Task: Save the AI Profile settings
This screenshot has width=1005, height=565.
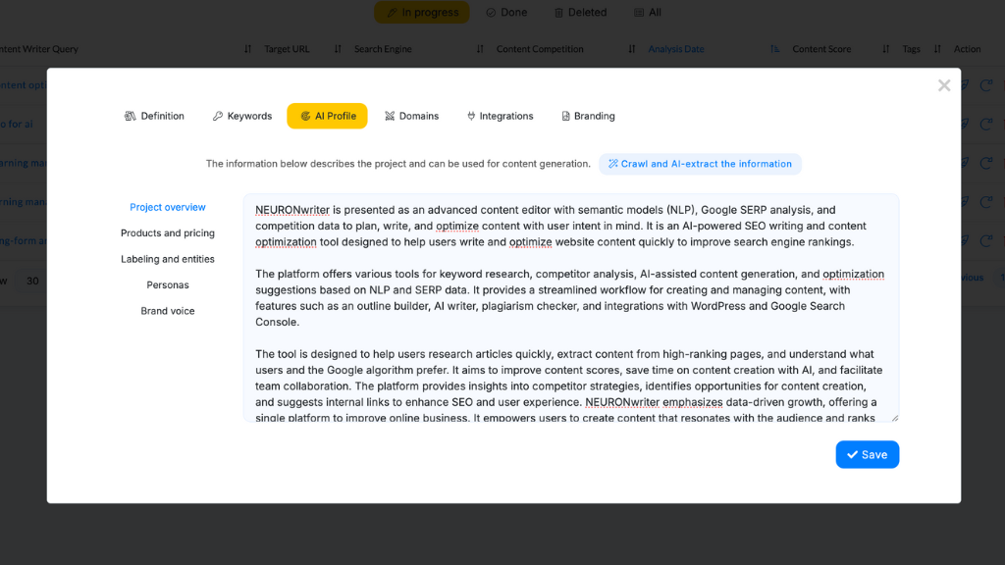Action: tap(867, 454)
